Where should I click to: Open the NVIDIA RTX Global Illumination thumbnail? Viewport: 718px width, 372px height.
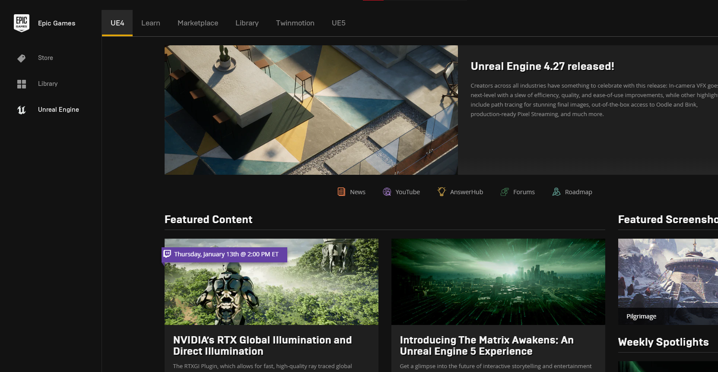(271, 282)
